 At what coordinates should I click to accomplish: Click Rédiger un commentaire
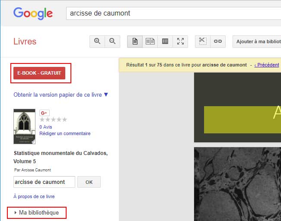click(x=65, y=133)
